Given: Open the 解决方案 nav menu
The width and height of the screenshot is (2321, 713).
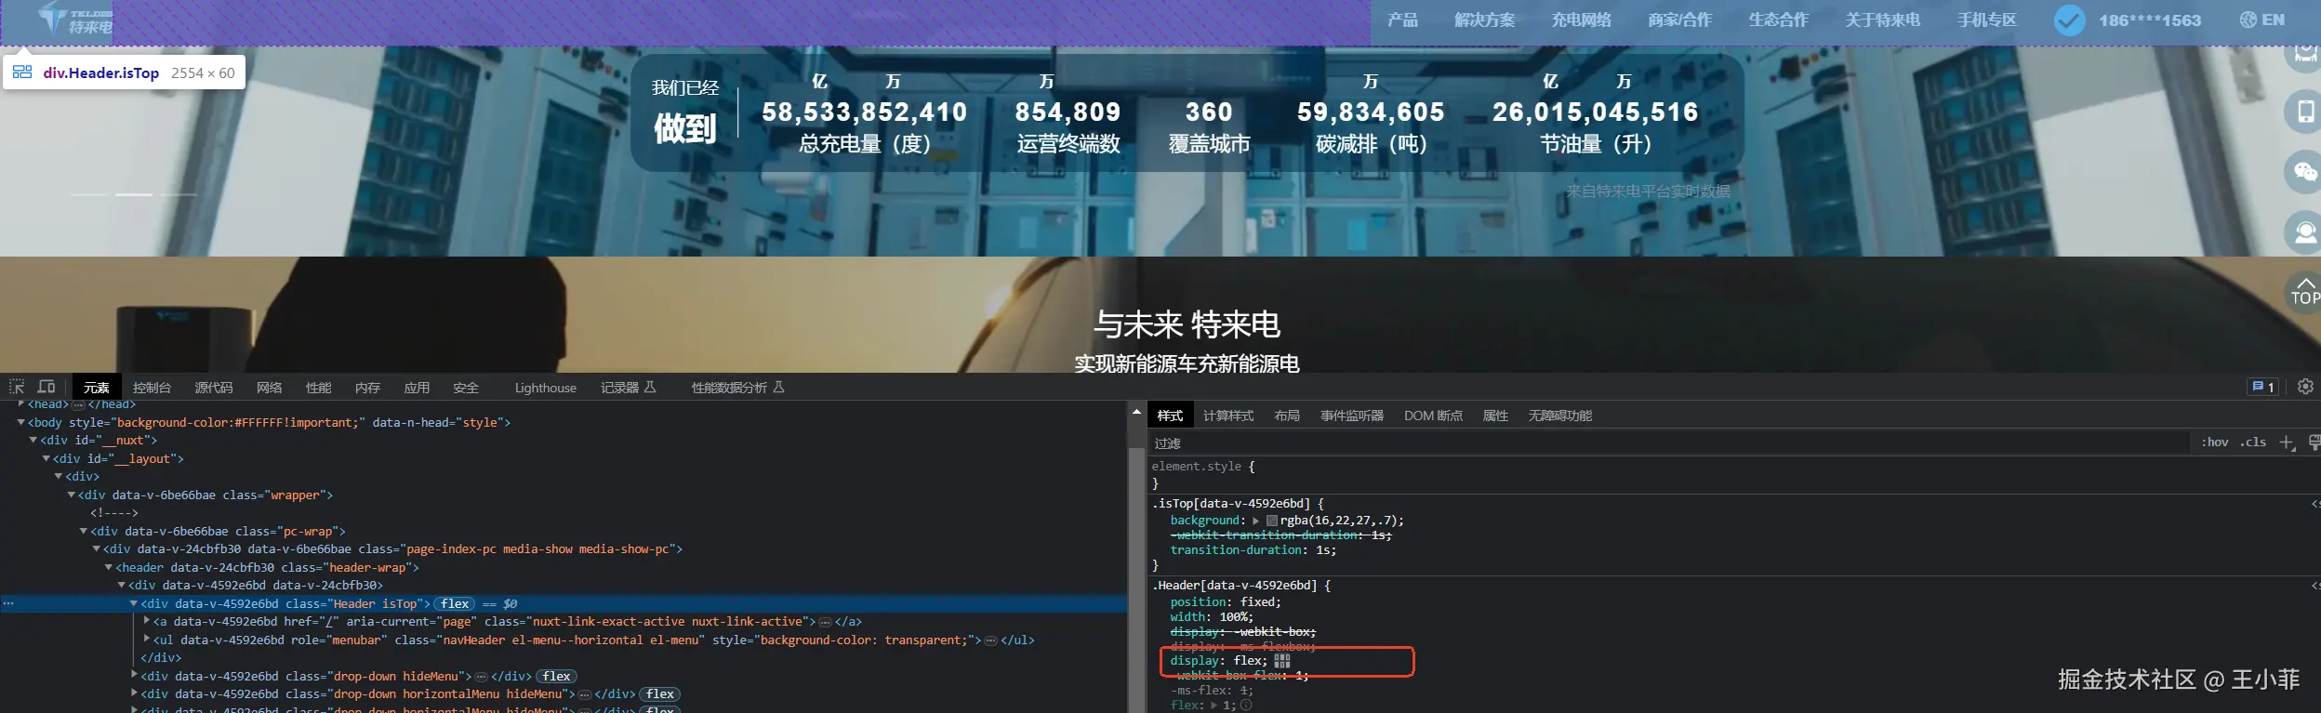Looking at the screenshot, I should click(x=1484, y=20).
